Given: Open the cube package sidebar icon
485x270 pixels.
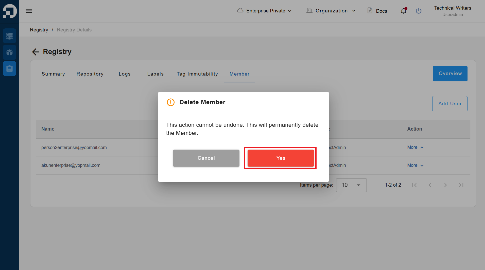Looking at the screenshot, I should click(10, 52).
